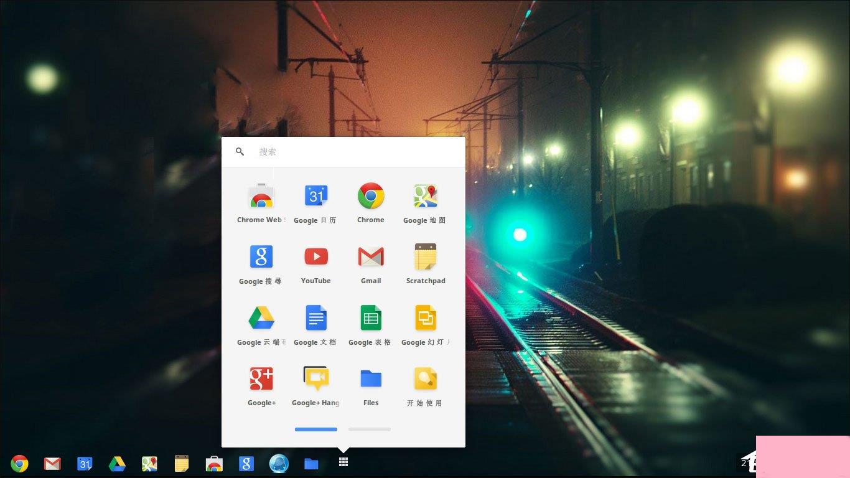Open Calendar from the shelf

[85, 464]
